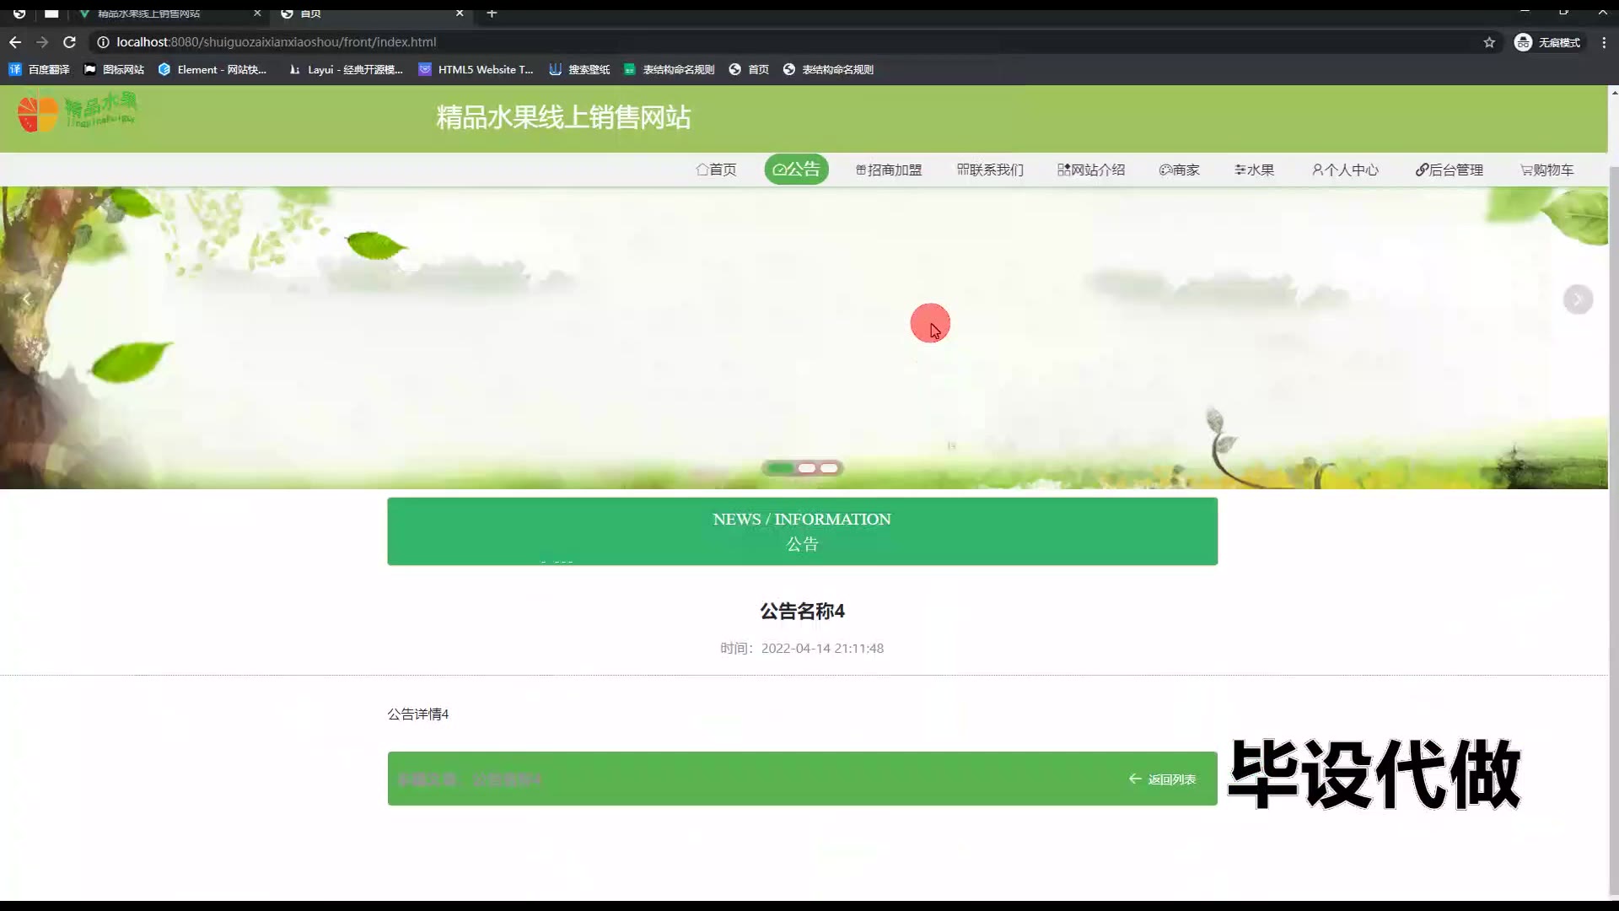The image size is (1619, 911).
Task: Open 后台管理 in the navigation
Action: click(x=1449, y=170)
